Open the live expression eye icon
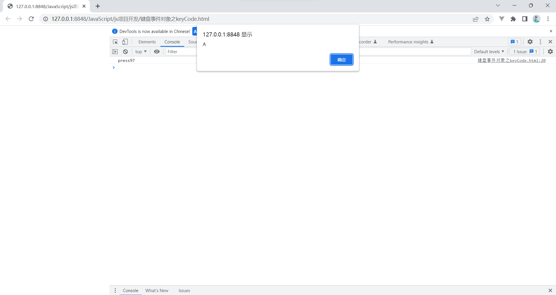 click(x=157, y=51)
